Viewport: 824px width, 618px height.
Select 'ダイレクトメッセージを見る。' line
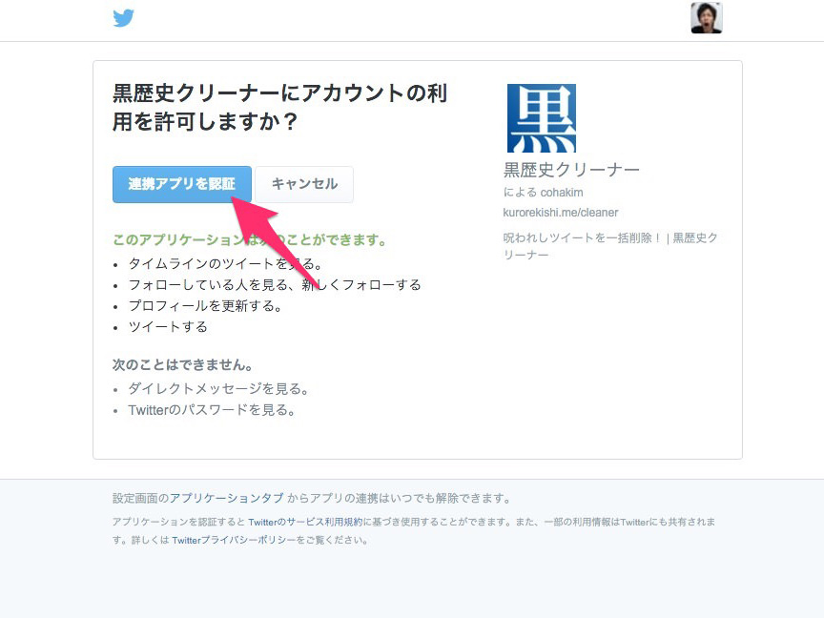[218, 389]
